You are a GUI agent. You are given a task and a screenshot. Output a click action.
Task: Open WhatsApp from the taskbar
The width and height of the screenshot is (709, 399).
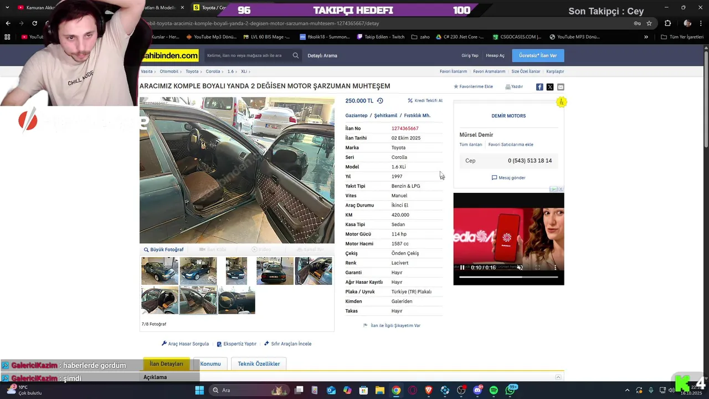click(511, 390)
